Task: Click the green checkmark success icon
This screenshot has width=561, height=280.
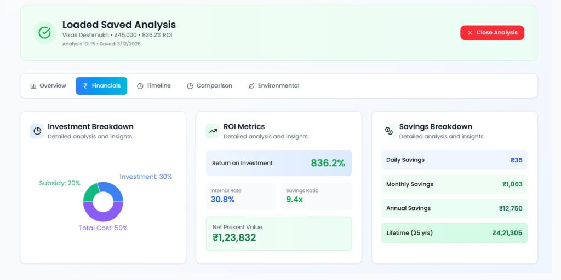Action: pos(44,33)
